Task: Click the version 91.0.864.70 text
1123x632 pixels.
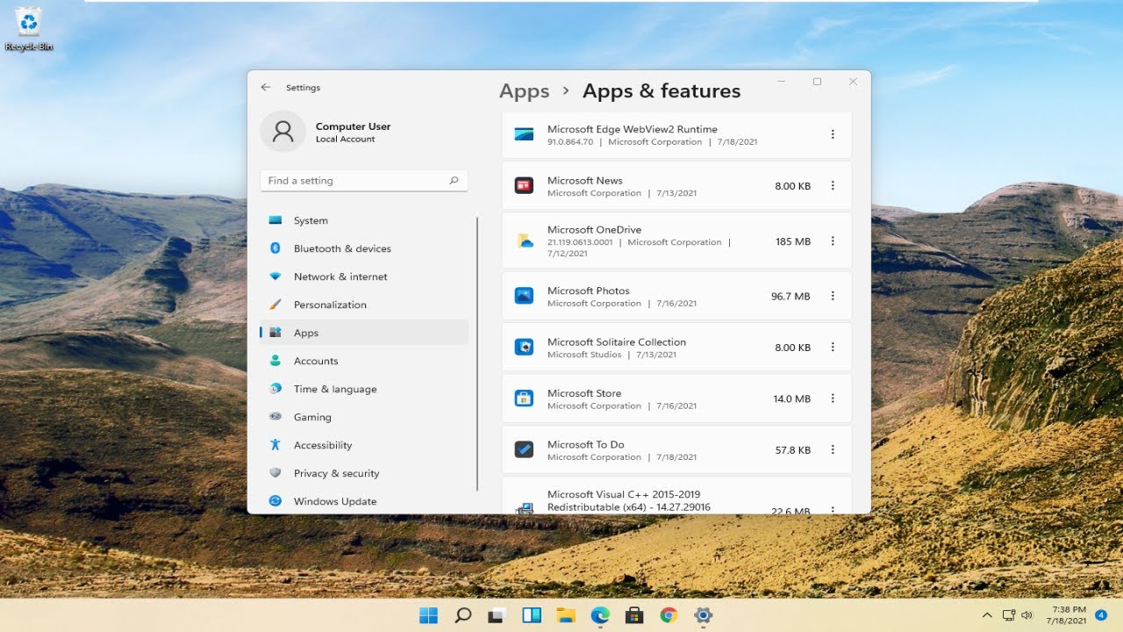Action: pos(570,141)
